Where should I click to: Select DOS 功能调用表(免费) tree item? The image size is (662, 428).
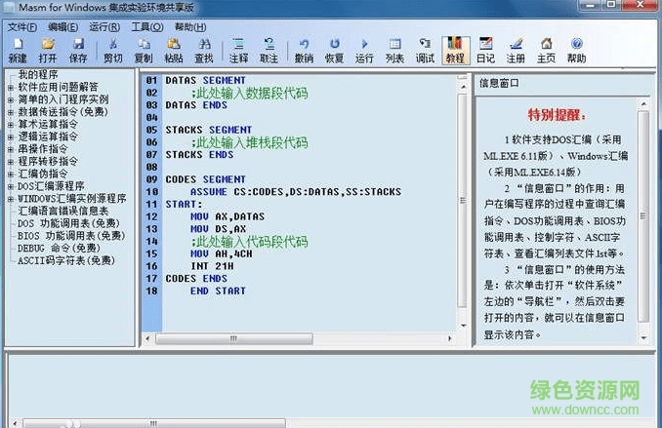coord(68,223)
